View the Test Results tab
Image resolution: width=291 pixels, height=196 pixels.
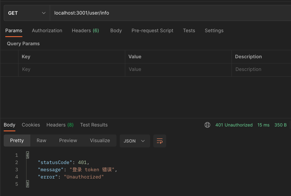point(94,125)
